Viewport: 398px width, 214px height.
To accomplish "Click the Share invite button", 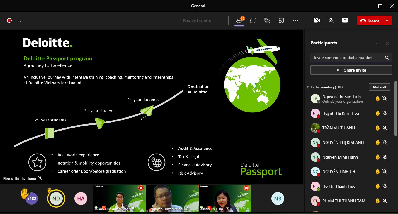I will [351, 70].
